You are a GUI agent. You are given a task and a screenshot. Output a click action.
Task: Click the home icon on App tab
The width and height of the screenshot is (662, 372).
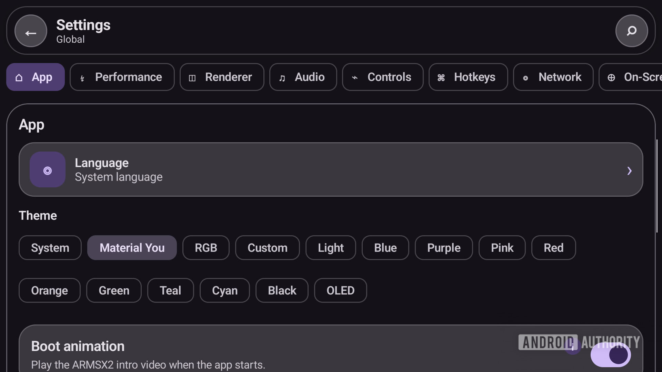click(x=19, y=77)
